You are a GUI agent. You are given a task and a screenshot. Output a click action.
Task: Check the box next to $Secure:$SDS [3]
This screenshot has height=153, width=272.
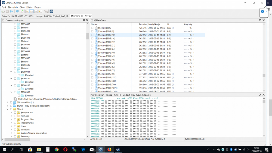[x=92, y=32]
